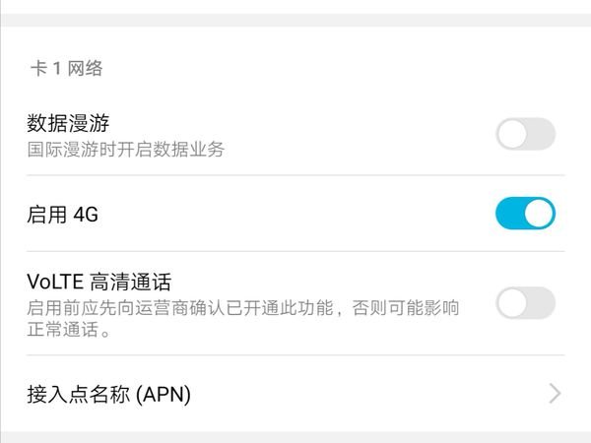Tap the VoLTE 高清通话 title
Image resolution: width=591 pixels, height=443 pixels.
click(x=100, y=284)
